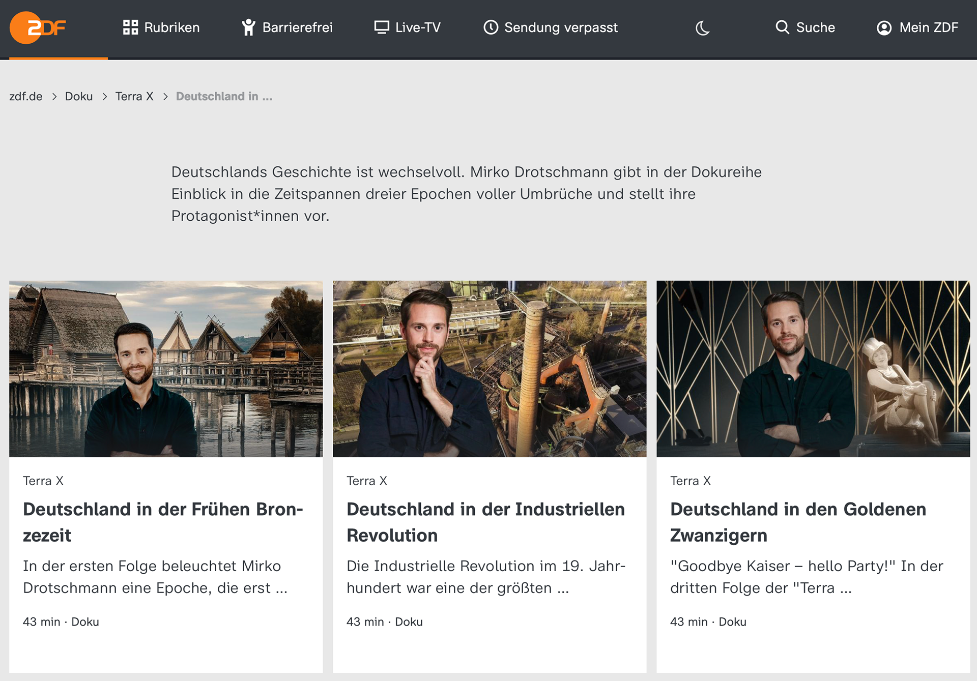Click the ZDF logo

(38, 28)
